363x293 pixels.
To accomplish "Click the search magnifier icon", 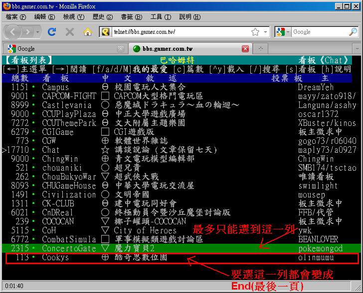I will [353, 32].
